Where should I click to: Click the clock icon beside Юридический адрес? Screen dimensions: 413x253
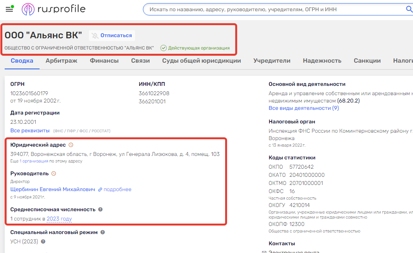pos(71,145)
